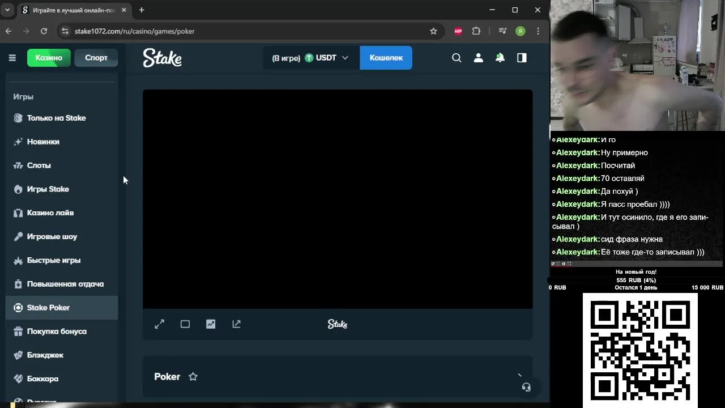Open browser extensions puzzle icon
The width and height of the screenshot is (725, 408).
[476, 31]
